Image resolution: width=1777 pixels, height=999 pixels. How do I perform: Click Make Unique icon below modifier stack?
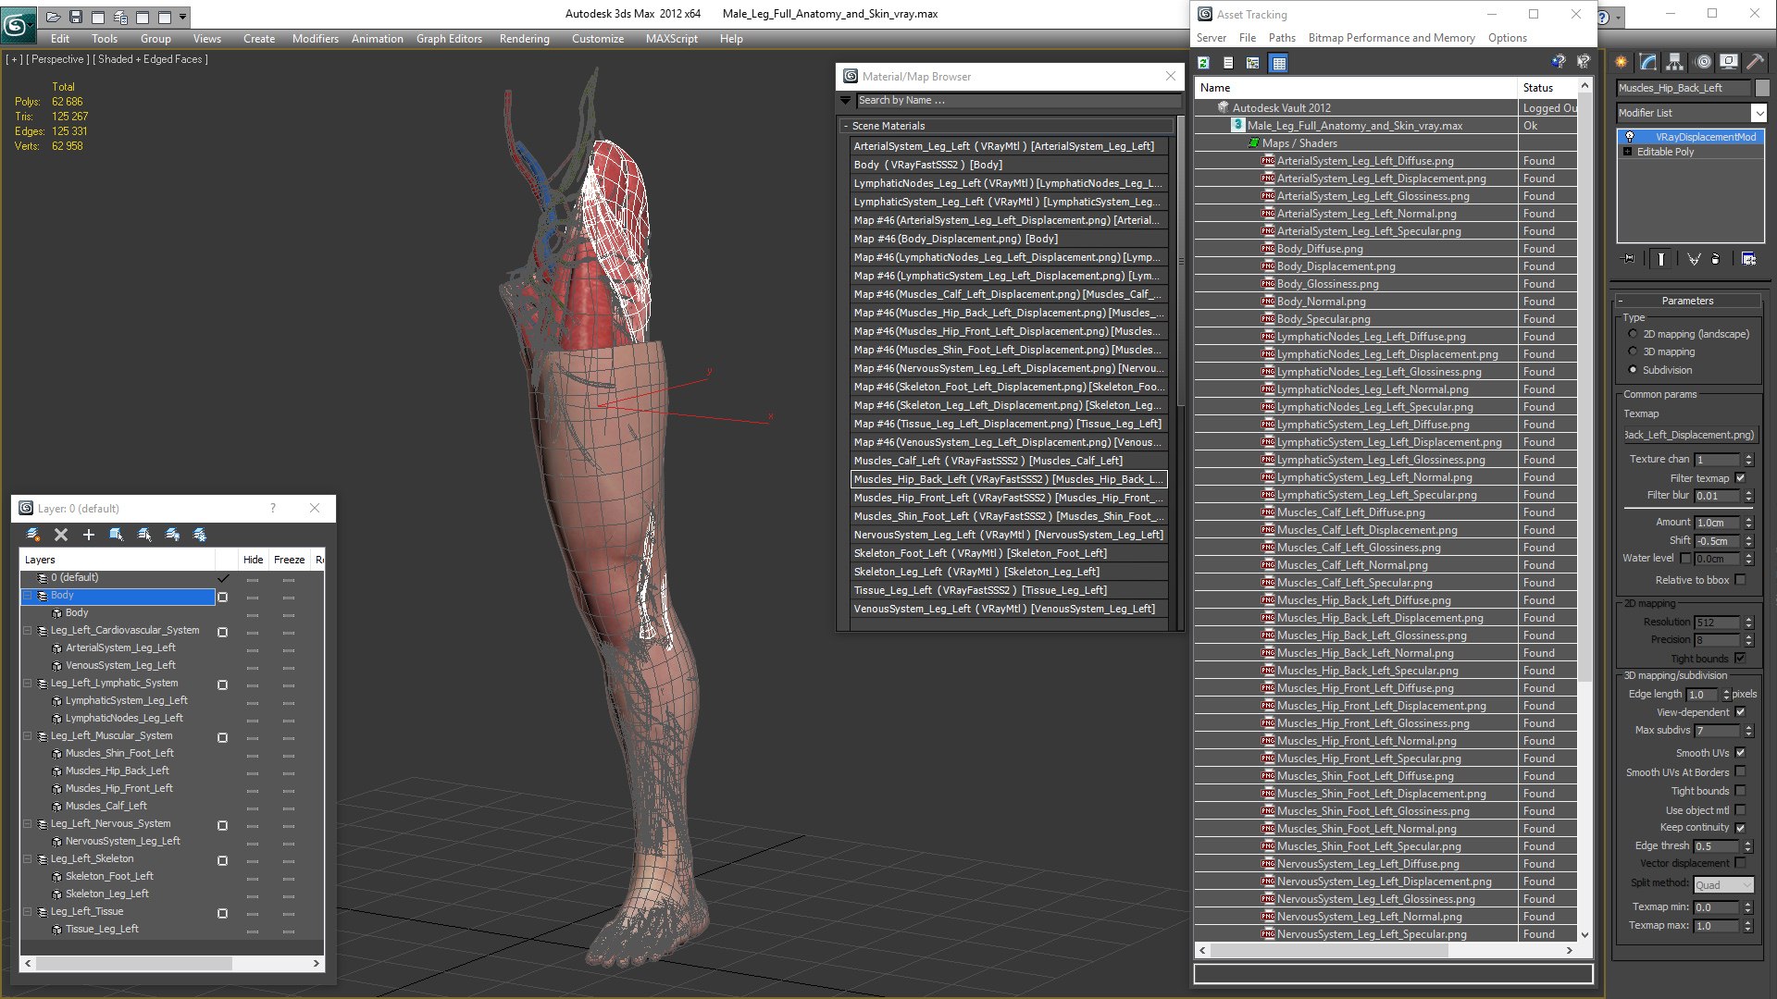coord(1694,259)
